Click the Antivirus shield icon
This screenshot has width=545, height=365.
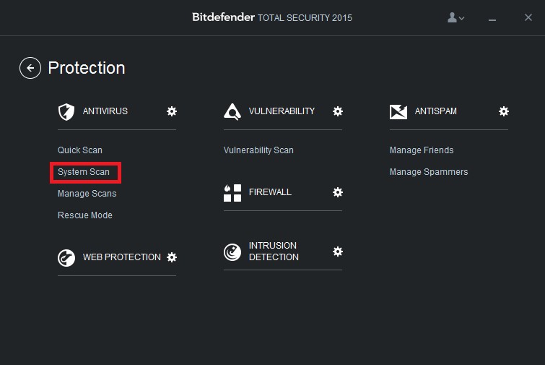[x=66, y=112]
